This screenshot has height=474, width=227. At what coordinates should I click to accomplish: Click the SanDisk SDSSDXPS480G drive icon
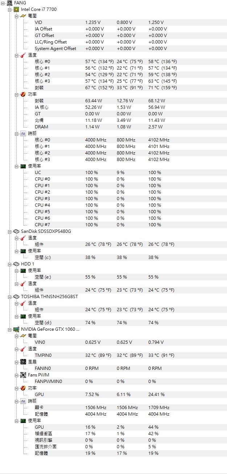[16, 231]
